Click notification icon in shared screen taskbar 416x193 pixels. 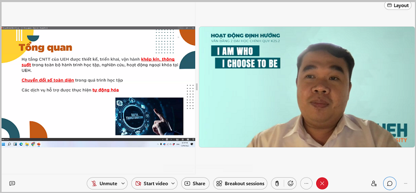tap(192, 144)
